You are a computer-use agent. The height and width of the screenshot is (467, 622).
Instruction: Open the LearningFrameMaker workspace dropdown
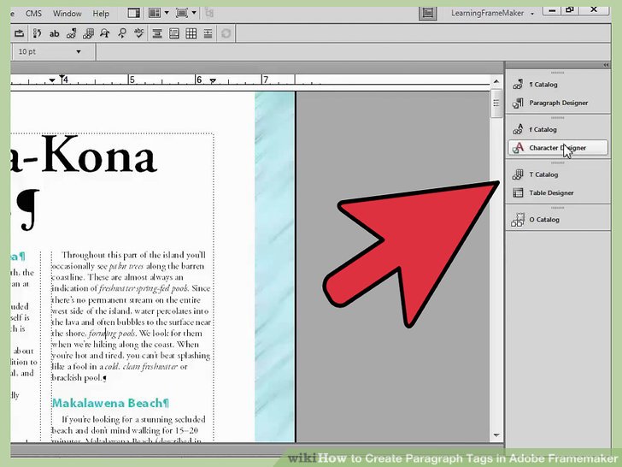pyautogui.click(x=531, y=14)
